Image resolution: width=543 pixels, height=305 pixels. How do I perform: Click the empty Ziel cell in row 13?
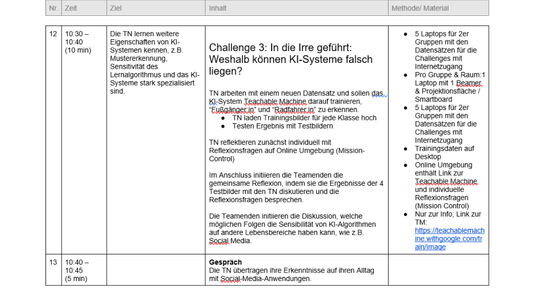pyautogui.click(x=155, y=270)
